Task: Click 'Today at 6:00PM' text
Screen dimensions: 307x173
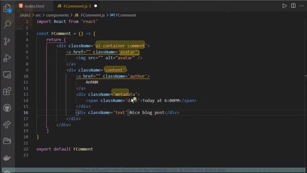Action: (x=161, y=100)
